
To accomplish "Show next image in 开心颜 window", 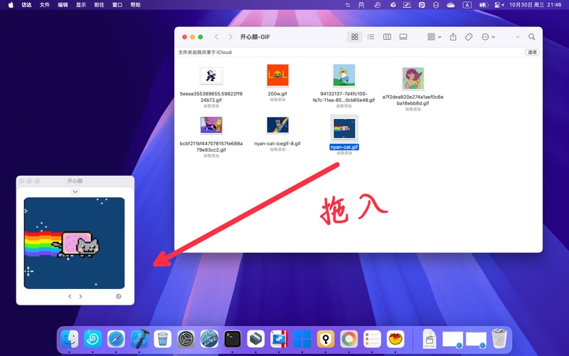I will click(80, 296).
